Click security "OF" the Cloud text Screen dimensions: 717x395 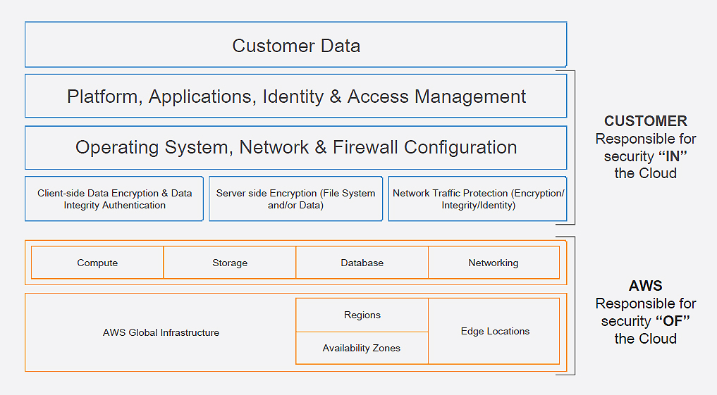646,330
